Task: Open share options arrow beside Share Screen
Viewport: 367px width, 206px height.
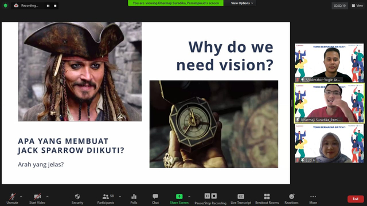Action: (189, 197)
